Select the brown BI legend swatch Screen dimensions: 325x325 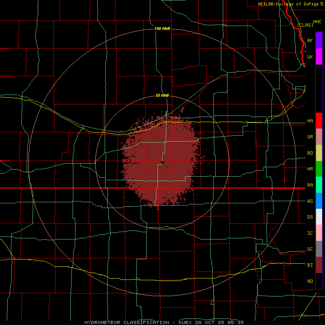[319, 265]
